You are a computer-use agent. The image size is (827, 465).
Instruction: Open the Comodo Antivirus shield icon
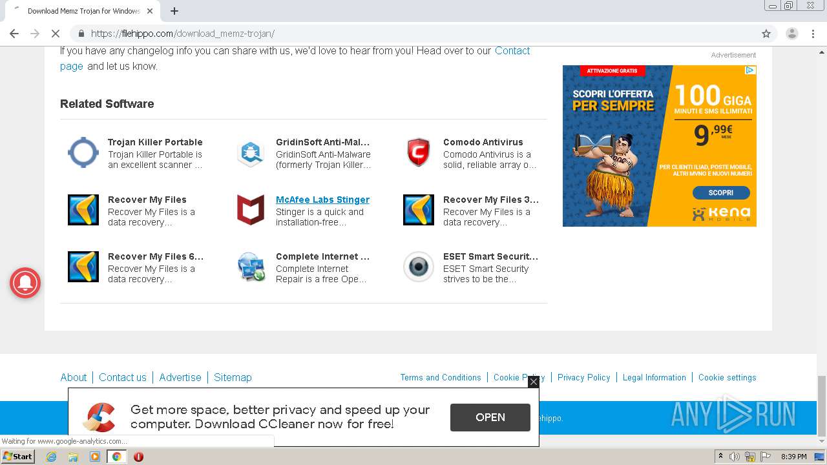[419, 152]
